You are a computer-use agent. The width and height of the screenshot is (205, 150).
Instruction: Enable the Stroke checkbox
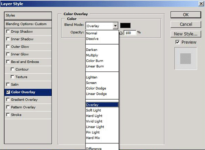[8, 115]
